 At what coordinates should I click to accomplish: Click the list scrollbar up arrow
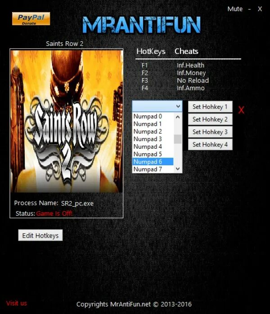pyautogui.click(x=178, y=117)
